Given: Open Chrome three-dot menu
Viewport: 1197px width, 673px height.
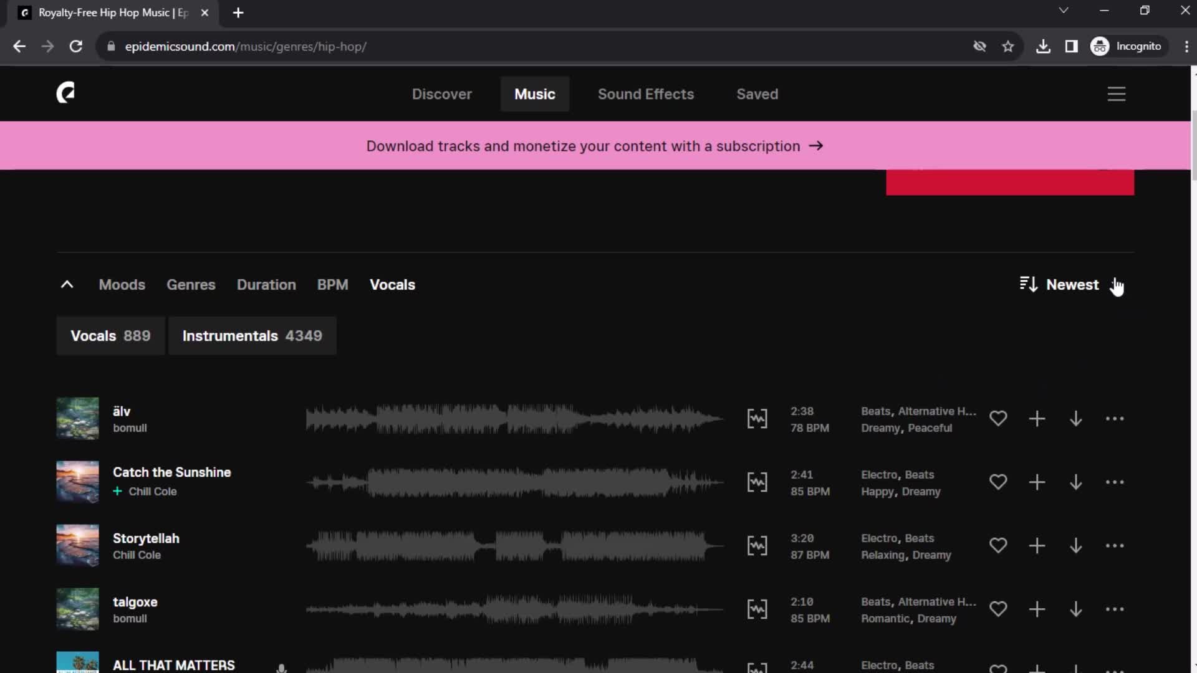Looking at the screenshot, I should (x=1186, y=47).
